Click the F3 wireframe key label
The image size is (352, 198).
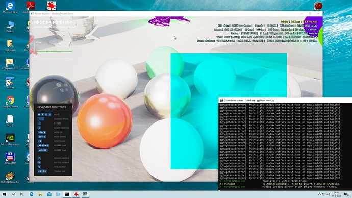coord(39,141)
